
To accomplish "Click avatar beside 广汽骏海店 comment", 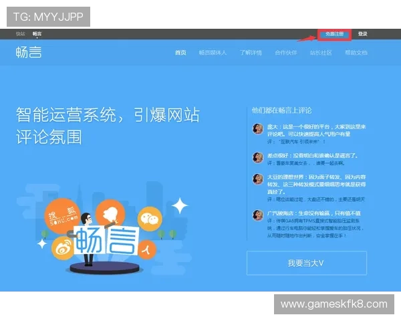I will [258, 215].
